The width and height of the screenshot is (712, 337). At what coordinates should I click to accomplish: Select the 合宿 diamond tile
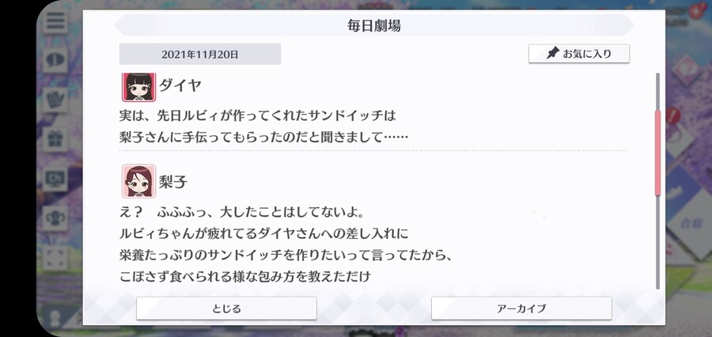pos(689,223)
